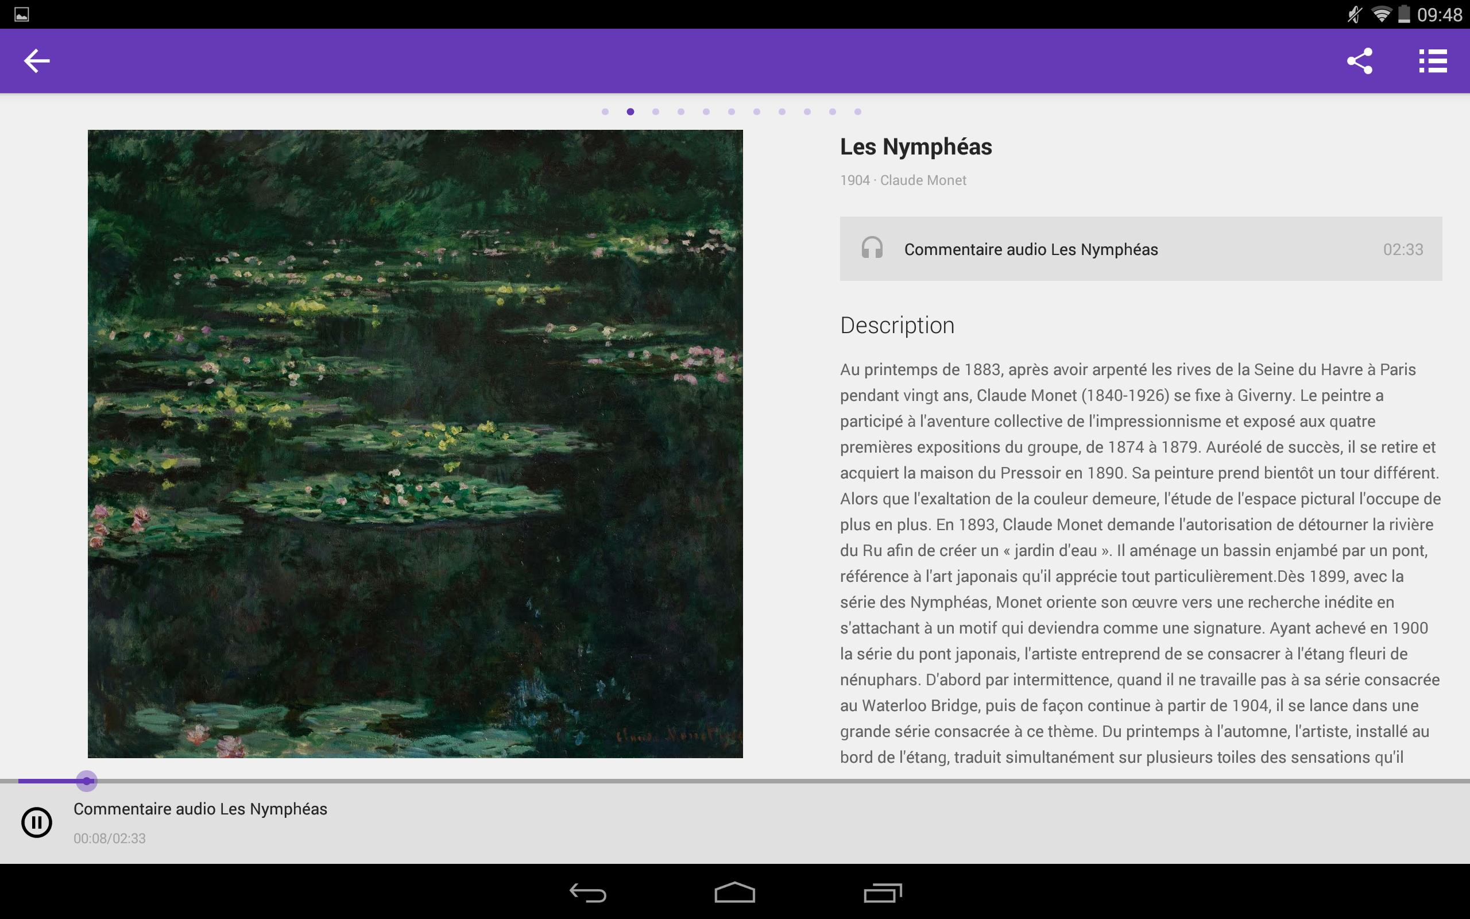Tap the Android back navigation button
This screenshot has width=1470, height=919.
(588, 893)
